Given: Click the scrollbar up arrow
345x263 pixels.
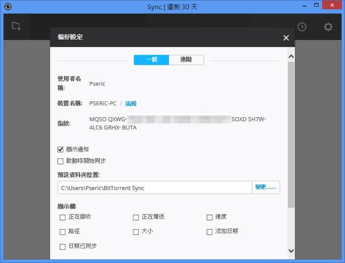Looking at the screenshot, I should point(291,56).
